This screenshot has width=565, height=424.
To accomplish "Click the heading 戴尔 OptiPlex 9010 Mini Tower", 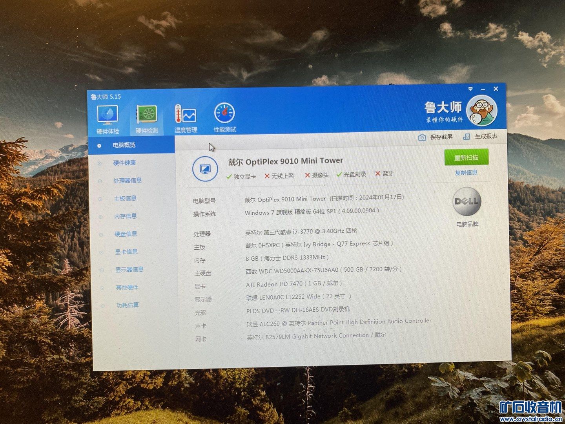I will tap(286, 161).
